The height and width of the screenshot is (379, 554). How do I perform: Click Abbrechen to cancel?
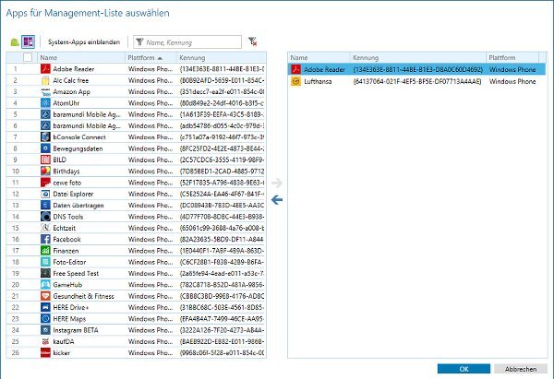(x=521, y=369)
